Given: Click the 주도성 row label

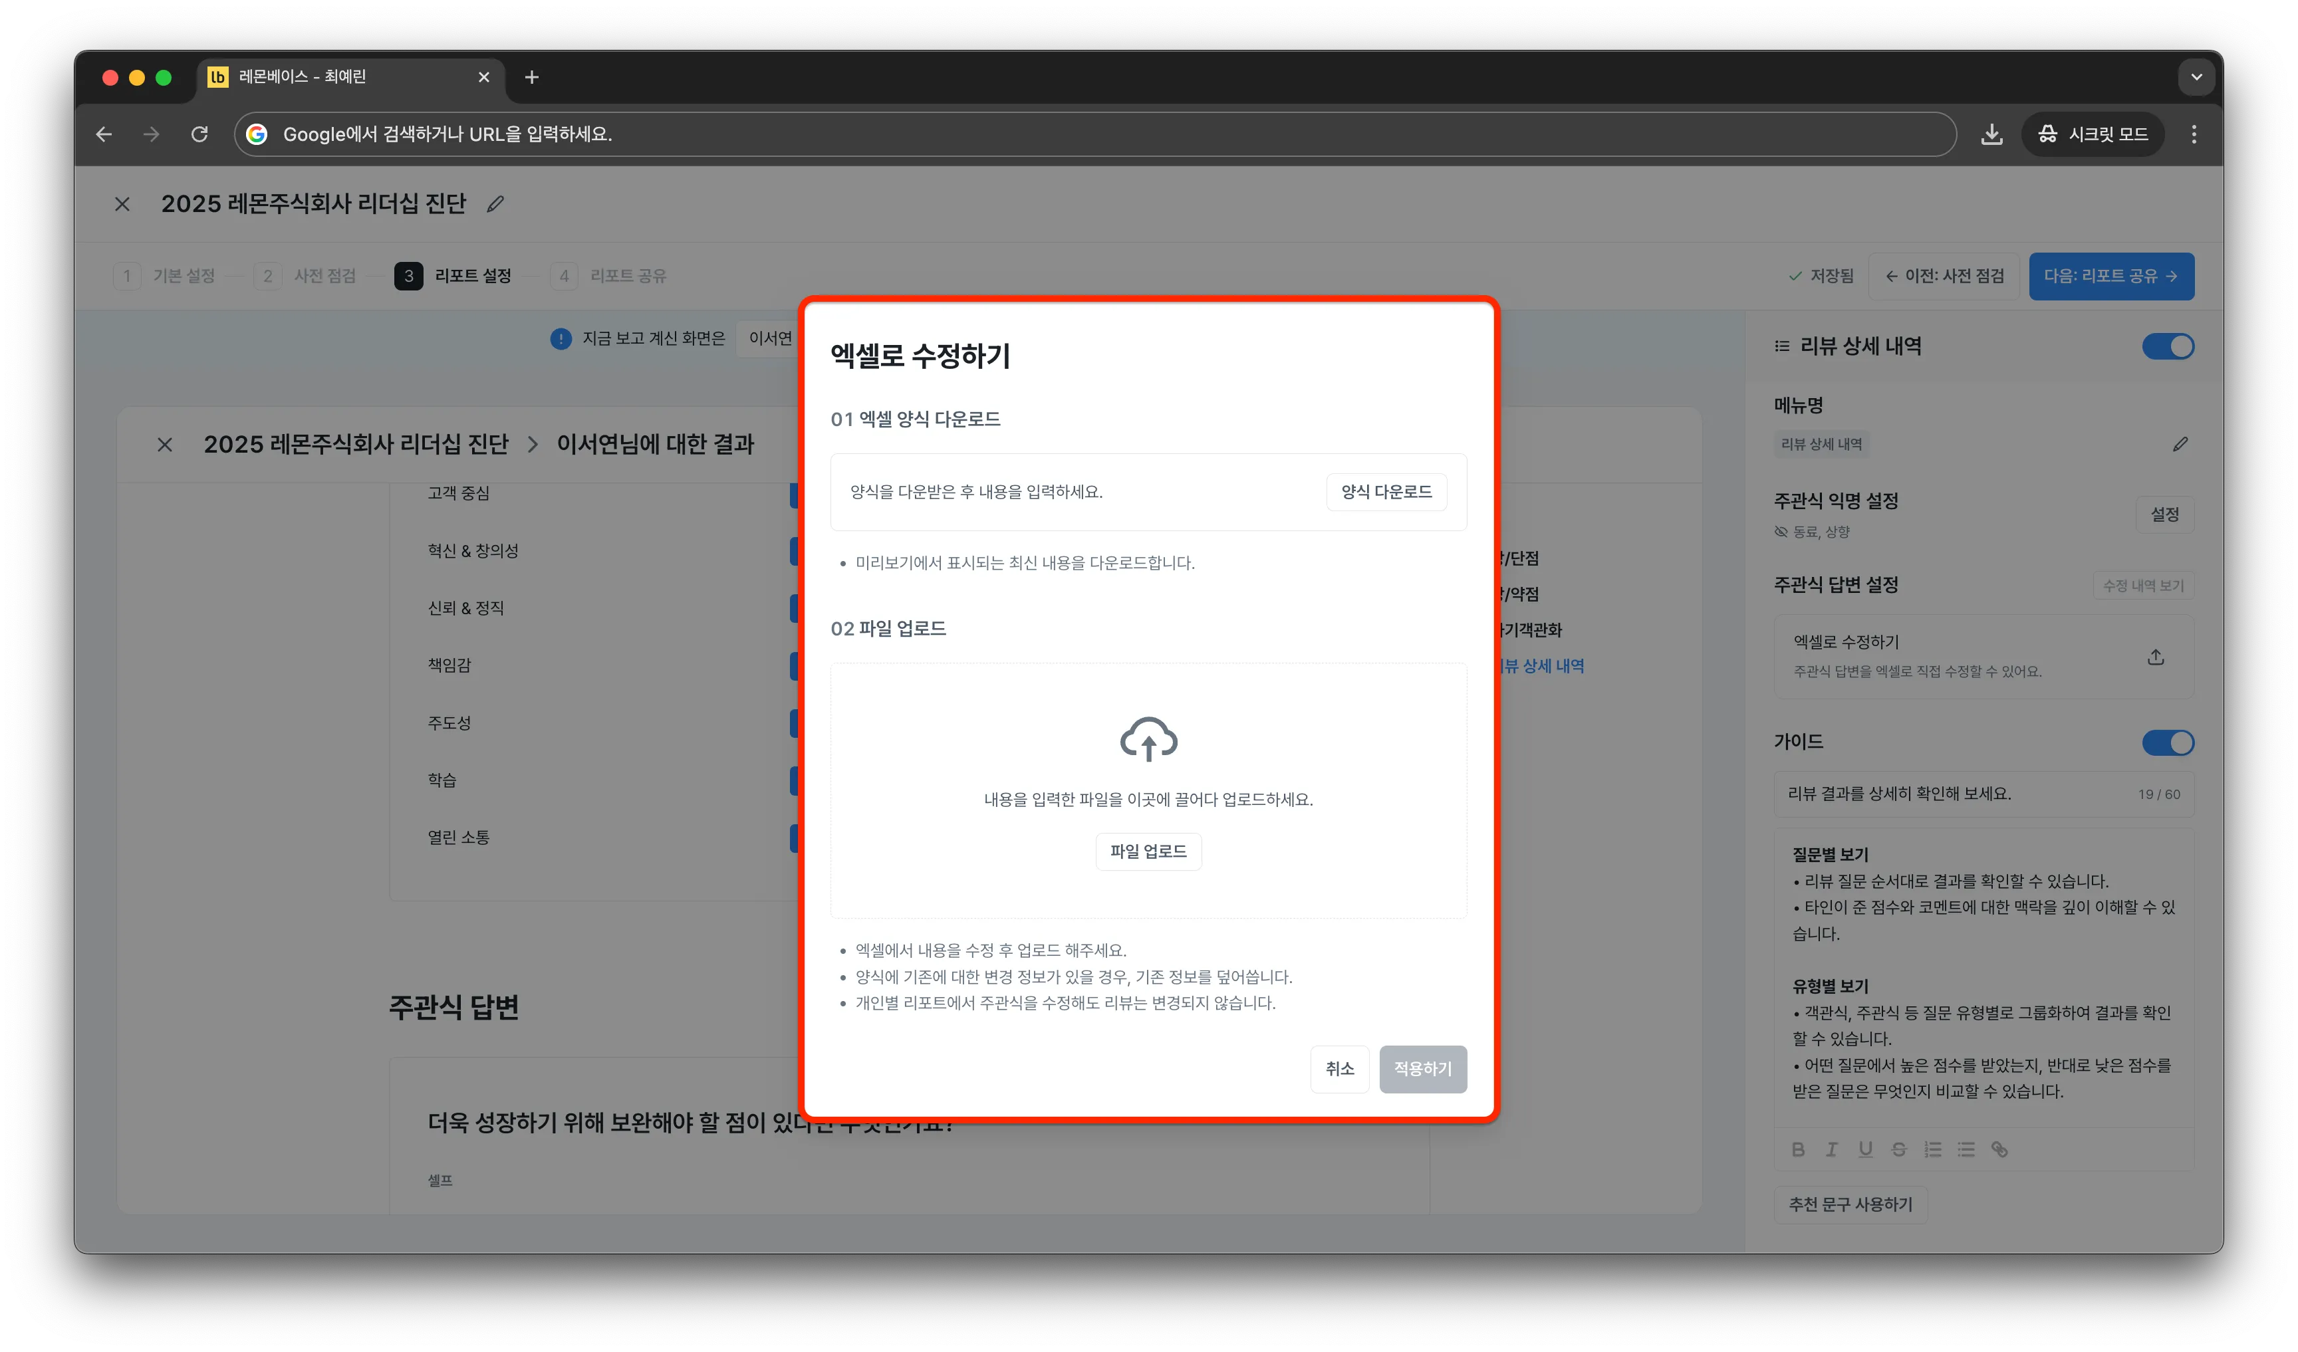Looking at the screenshot, I should tap(449, 723).
